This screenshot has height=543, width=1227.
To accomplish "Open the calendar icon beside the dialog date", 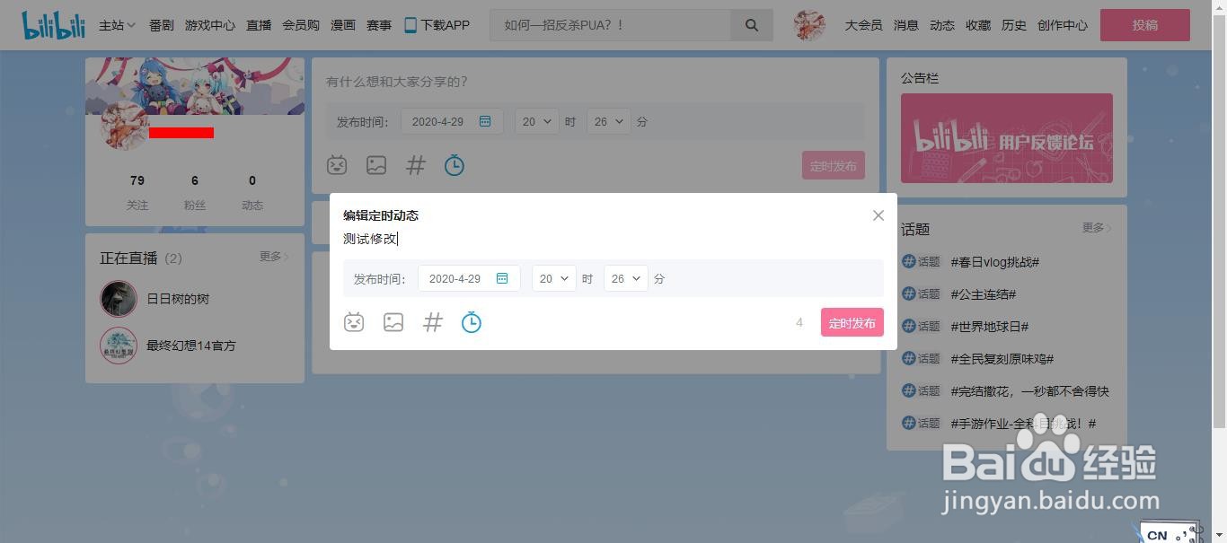I will 502,278.
